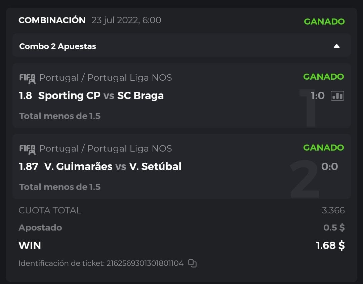Open the SC Braga team name
The width and height of the screenshot is (363, 284).
pos(140,96)
